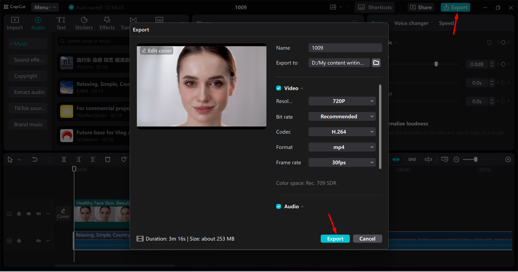Lock the video track
Image resolution: width=518 pixels, height=272 pixels.
[19, 214]
